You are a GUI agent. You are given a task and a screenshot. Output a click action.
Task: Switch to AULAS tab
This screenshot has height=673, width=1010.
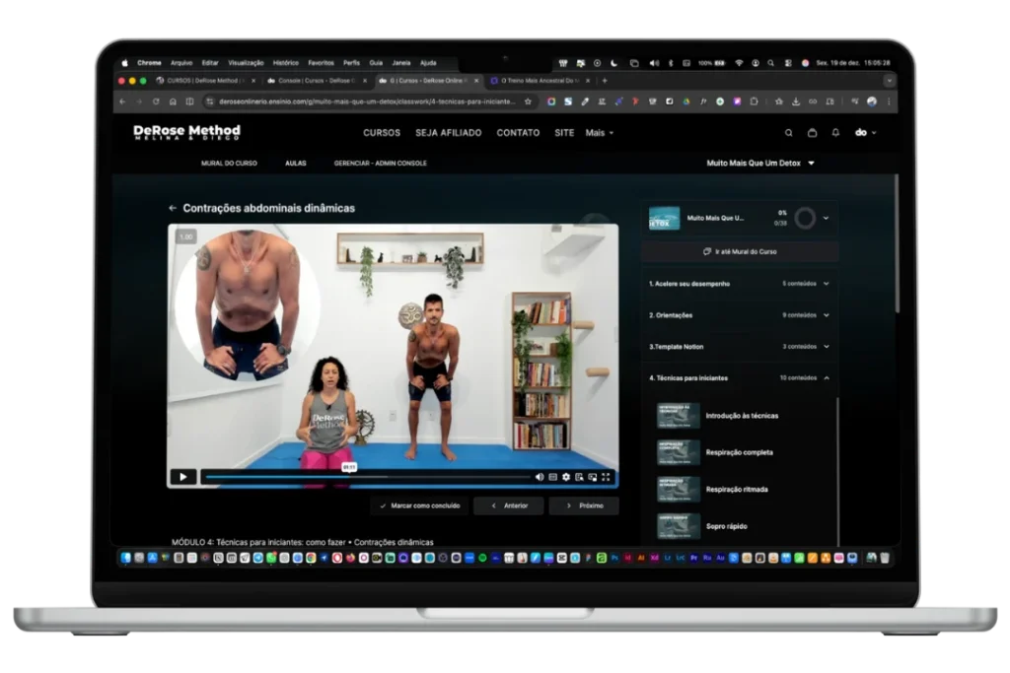pyautogui.click(x=296, y=164)
